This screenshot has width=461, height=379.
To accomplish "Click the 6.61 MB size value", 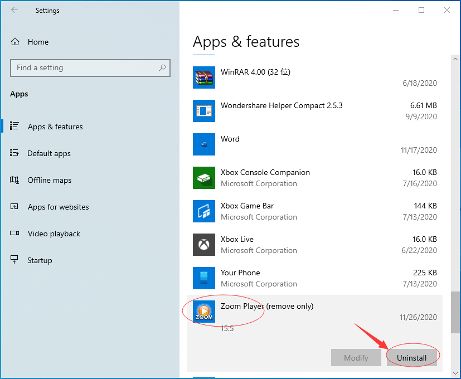I will (x=423, y=105).
